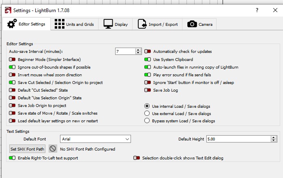Click the Set SHX Font Path button
The width and height of the screenshot is (283, 178).
(x=27, y=149)
